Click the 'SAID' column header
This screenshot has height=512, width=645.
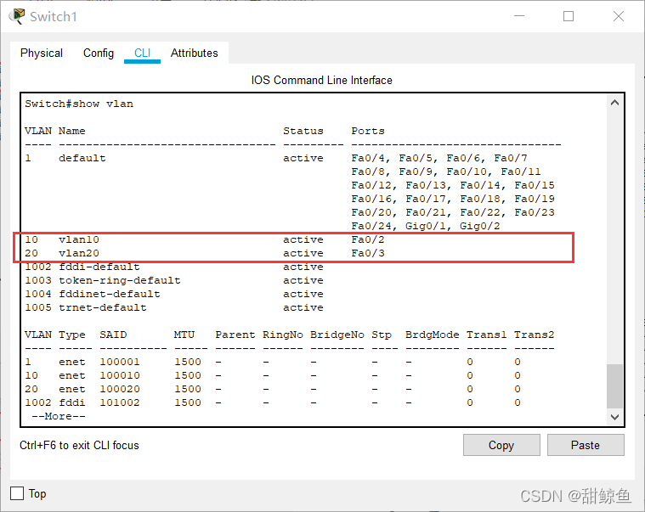(x=113, y=335)
